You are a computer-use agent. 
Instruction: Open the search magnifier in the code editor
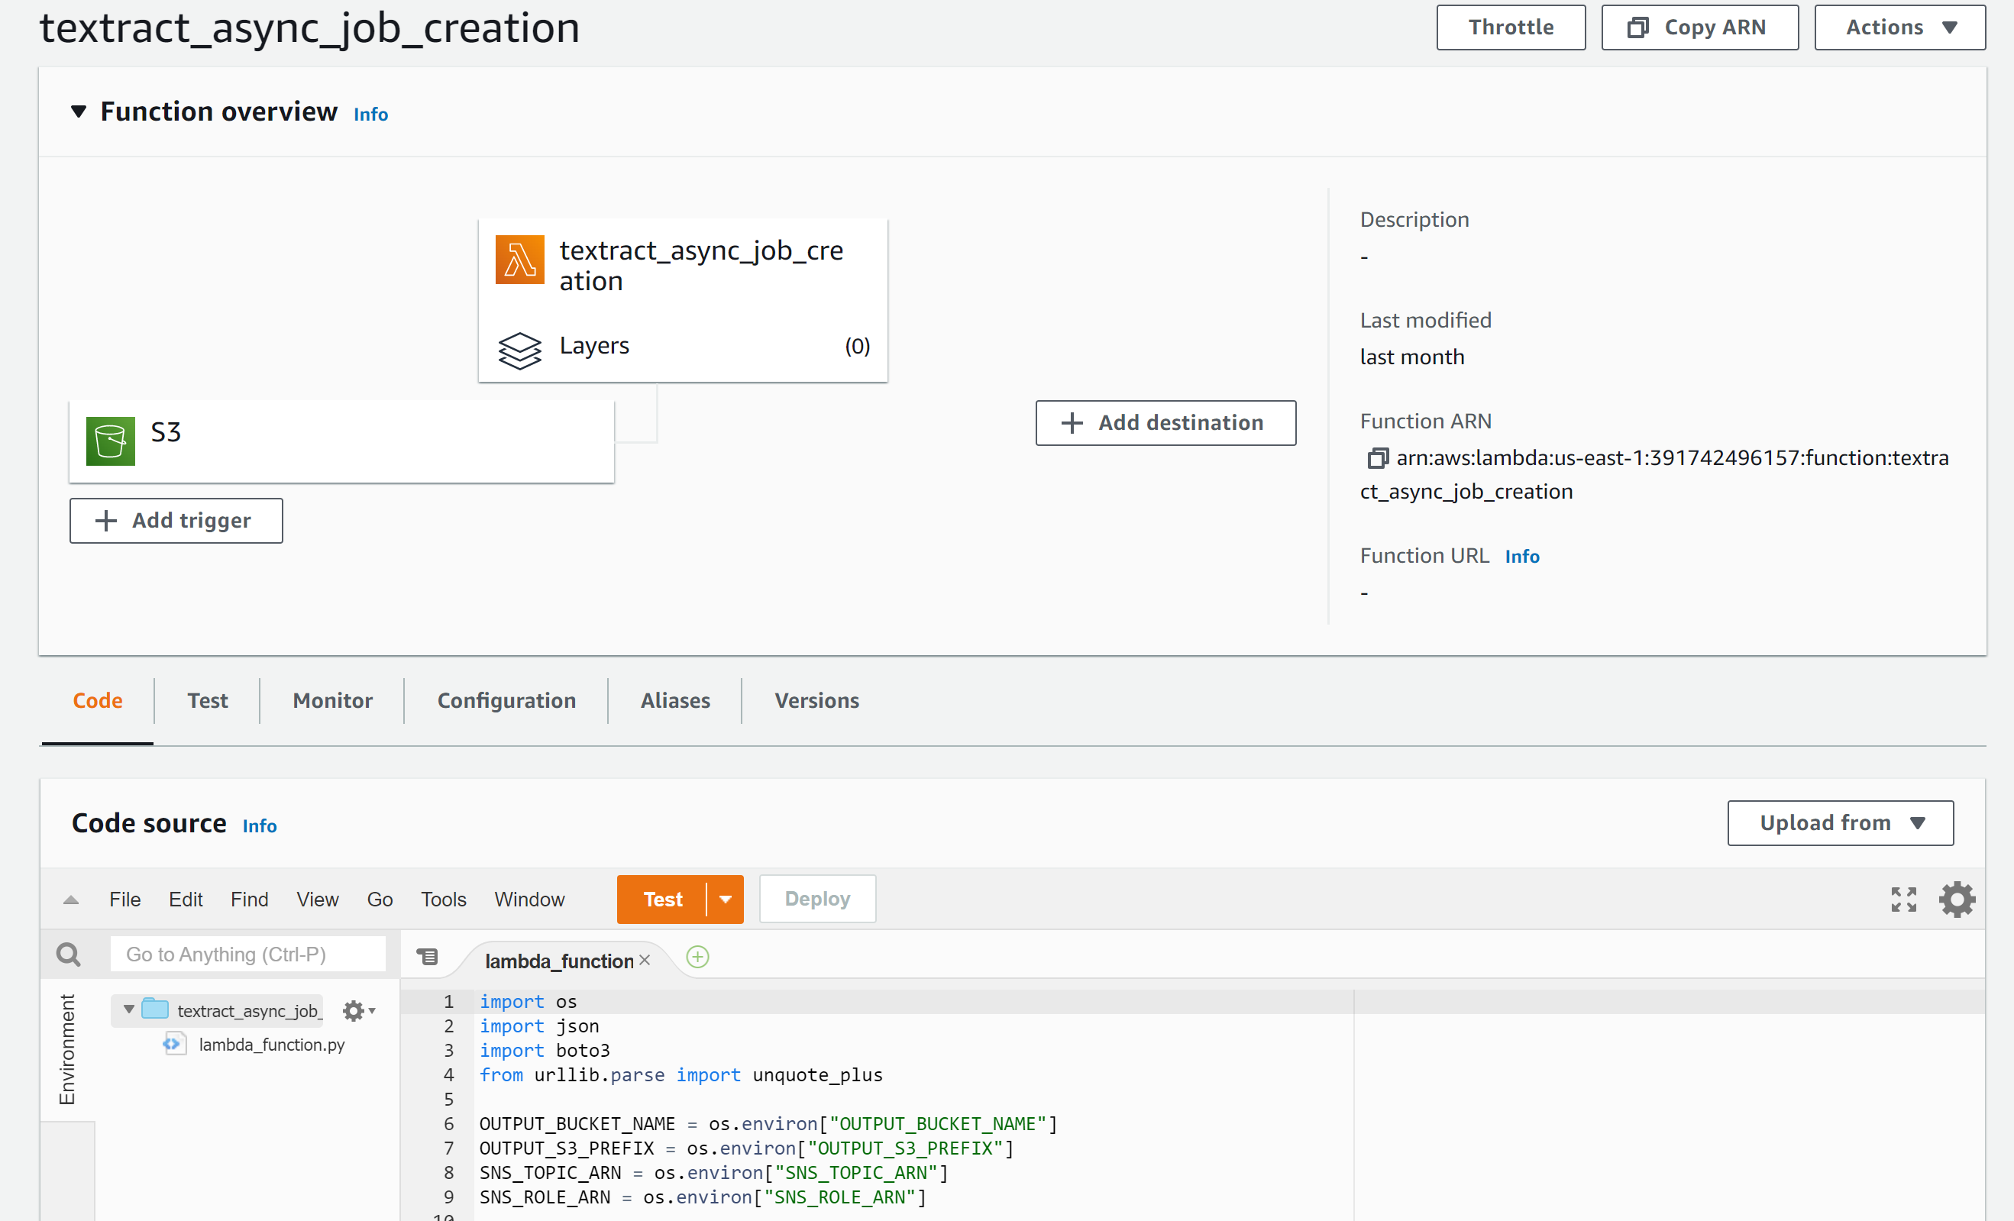[x=68, y=953]
